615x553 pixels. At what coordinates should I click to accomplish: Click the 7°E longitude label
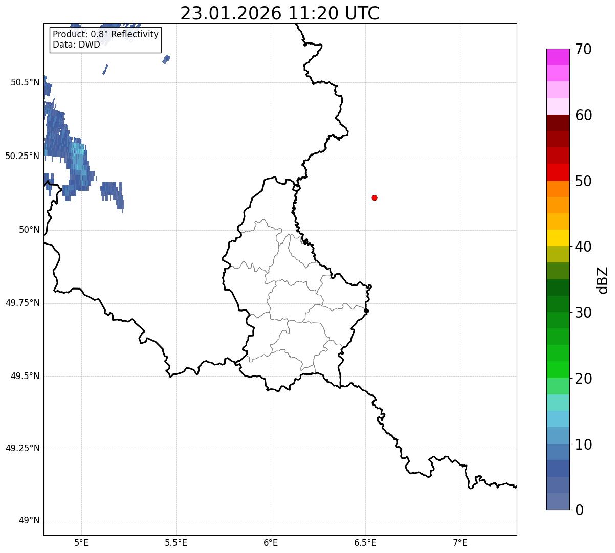pos(460,542)
